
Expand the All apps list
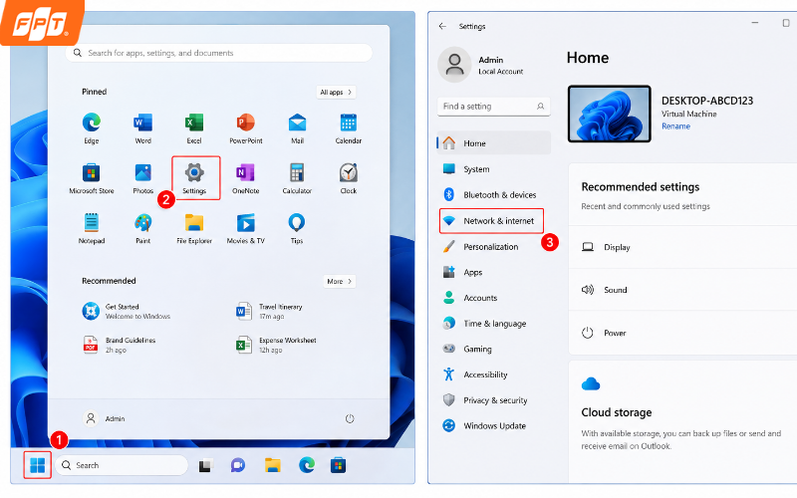[336, 92]
